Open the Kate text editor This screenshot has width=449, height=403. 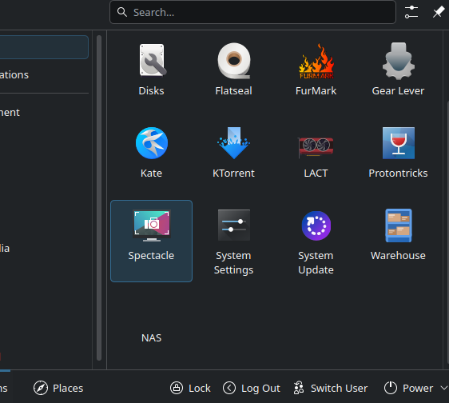point(151,152)
